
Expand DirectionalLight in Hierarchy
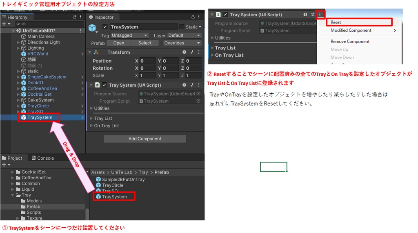pyautogui.click(x=18, y=42)
